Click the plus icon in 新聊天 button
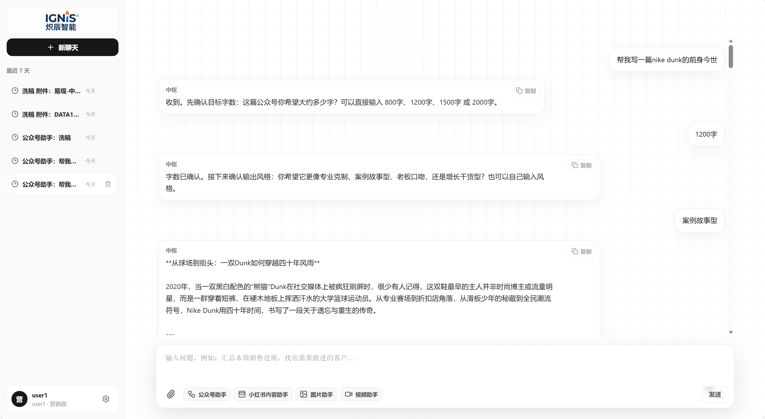This screenshot has height=419, width=765. [50, 47]
